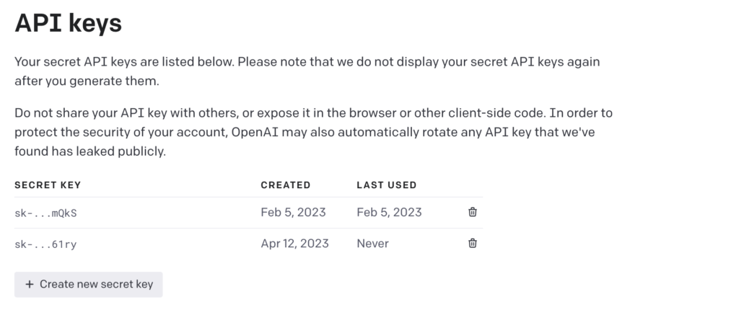Viewport: 739px width, 315px height.
Task: Click the trash icon for sk-...61ry key
Action: 472,243
